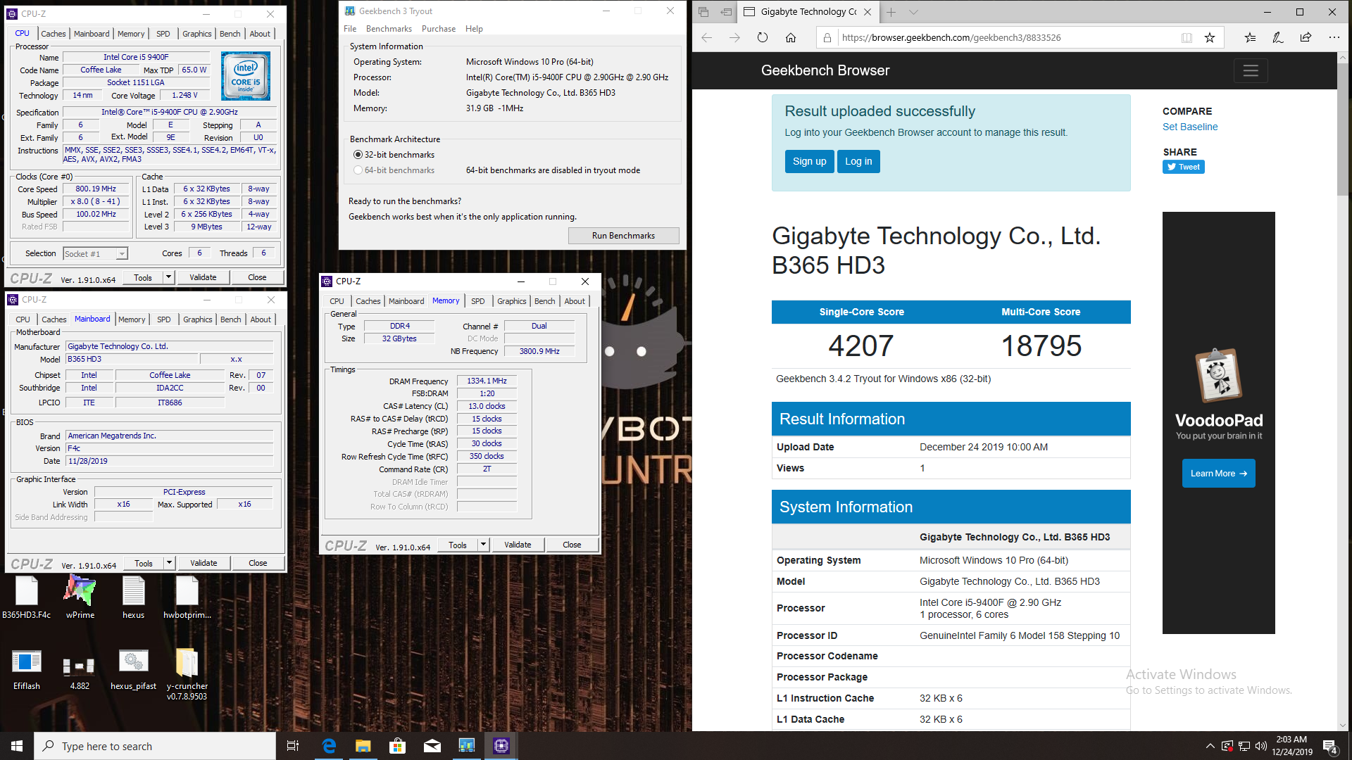Screen dimensions: 1352x760
Task: Click the Set Baseline link
Action: pyautogui.click(x=1189, y=127)
